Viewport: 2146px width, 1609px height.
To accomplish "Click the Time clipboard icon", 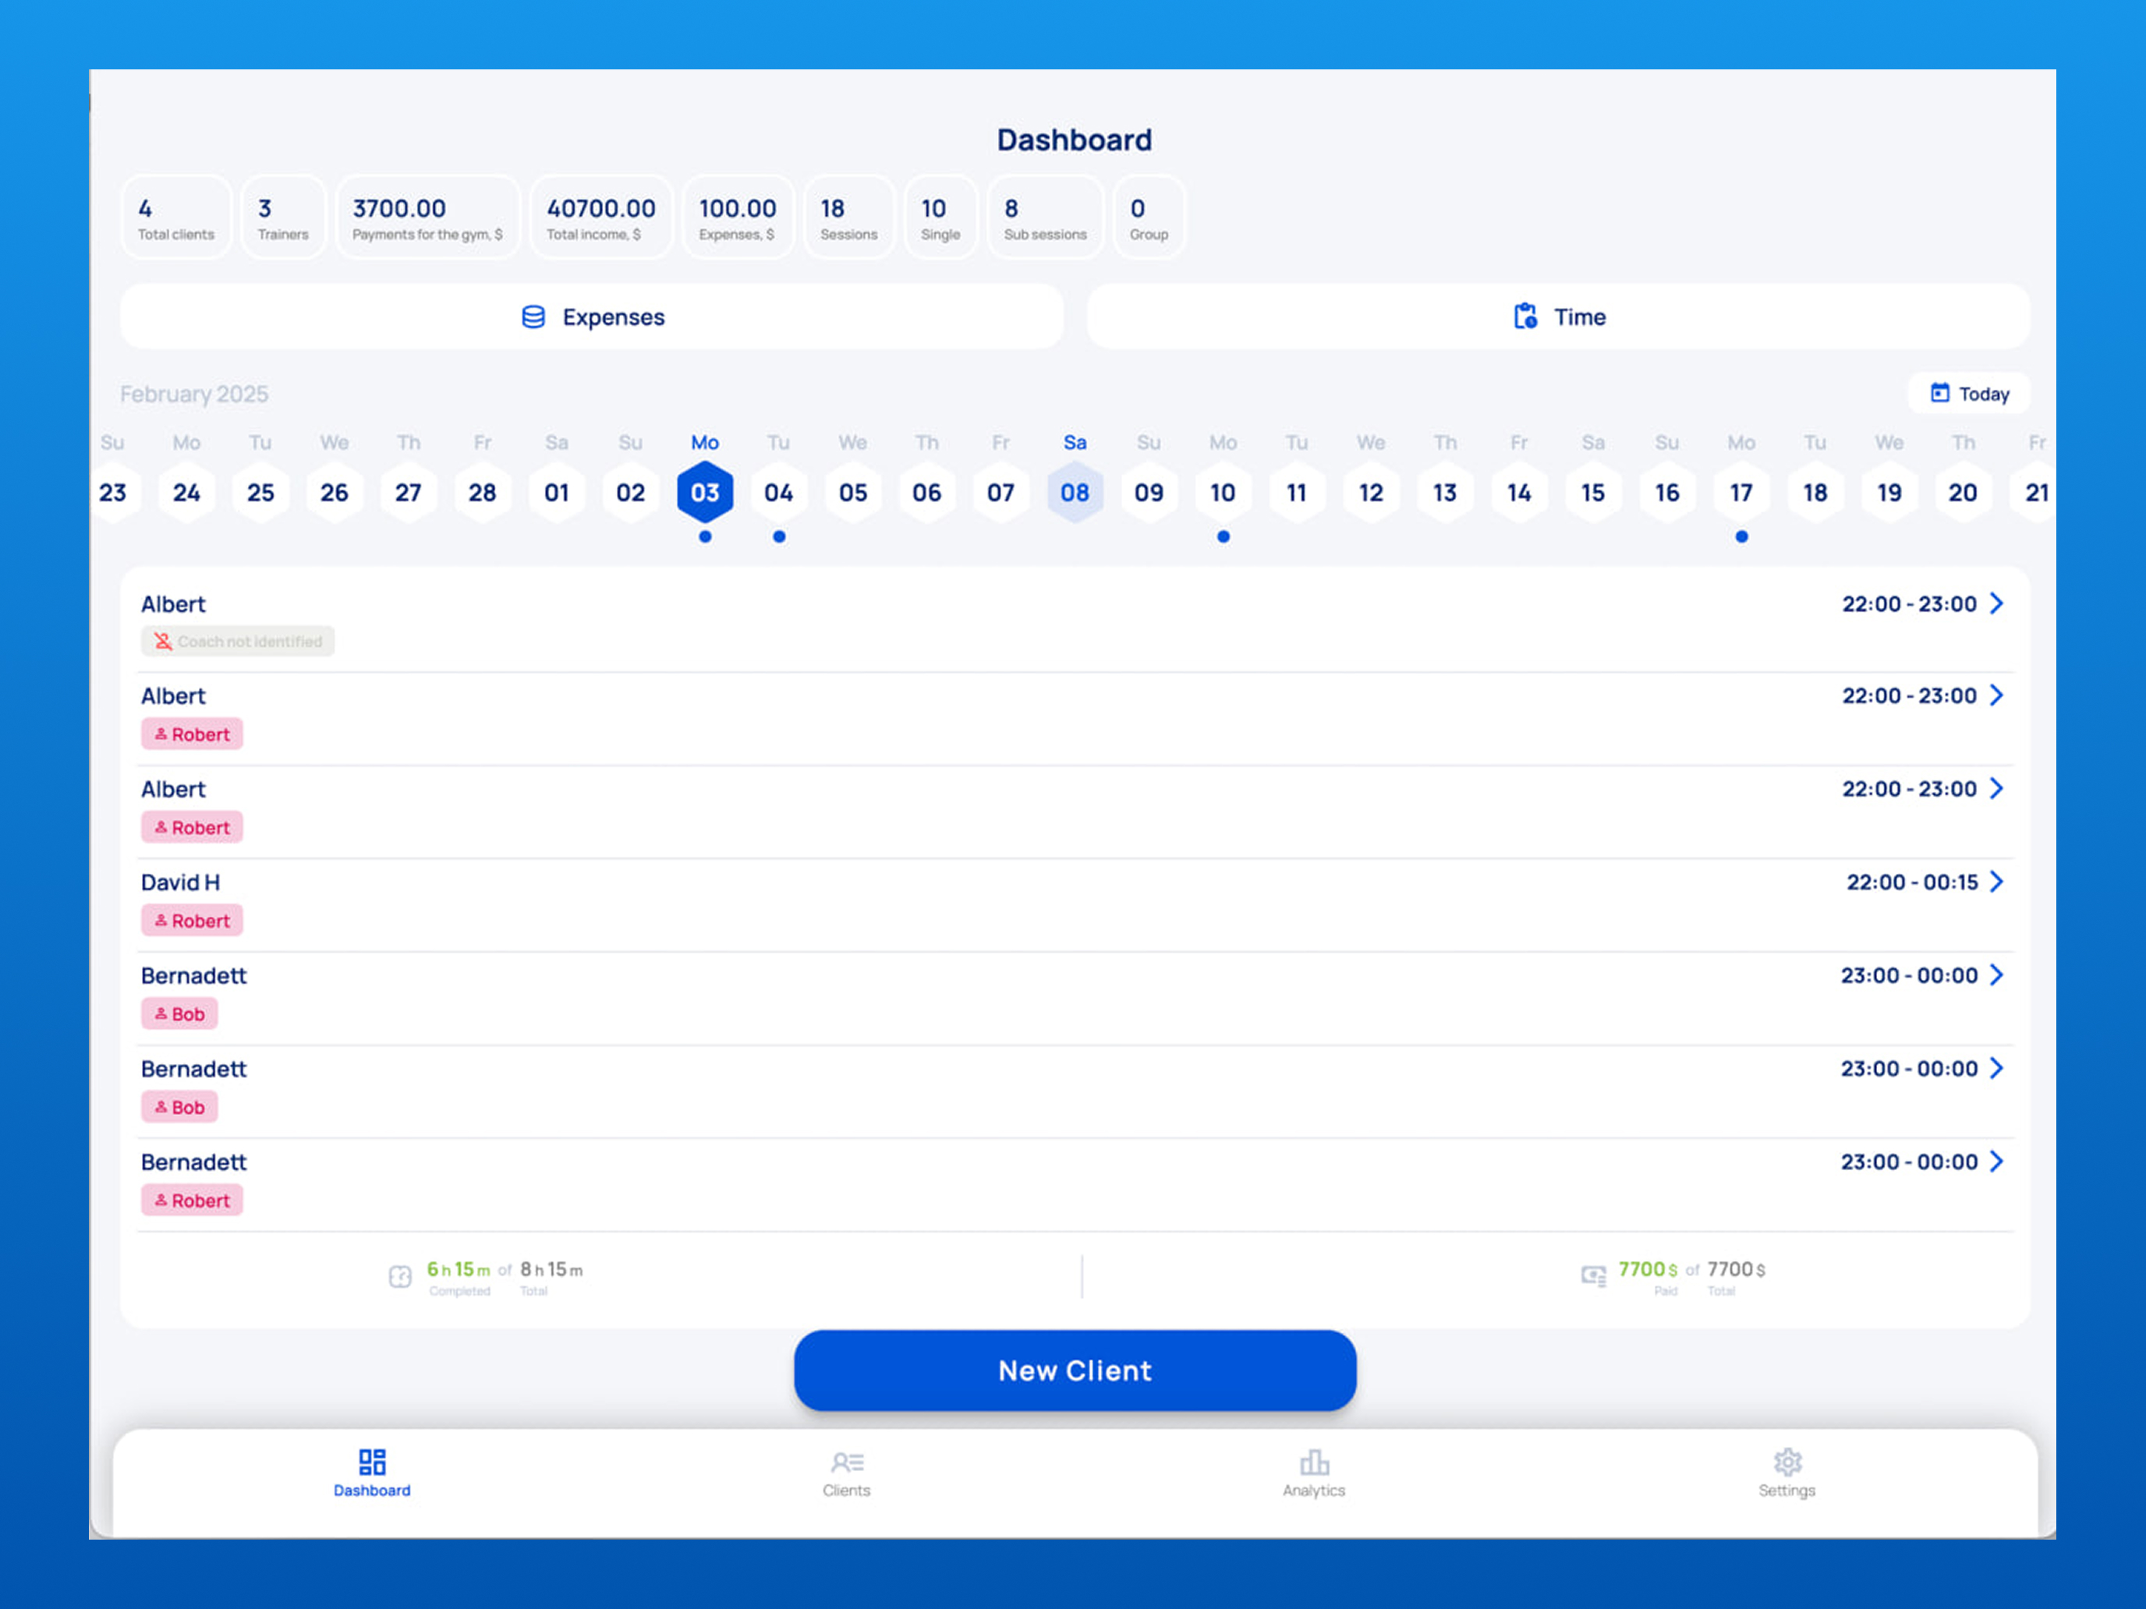I will [x=1525, y=316].
